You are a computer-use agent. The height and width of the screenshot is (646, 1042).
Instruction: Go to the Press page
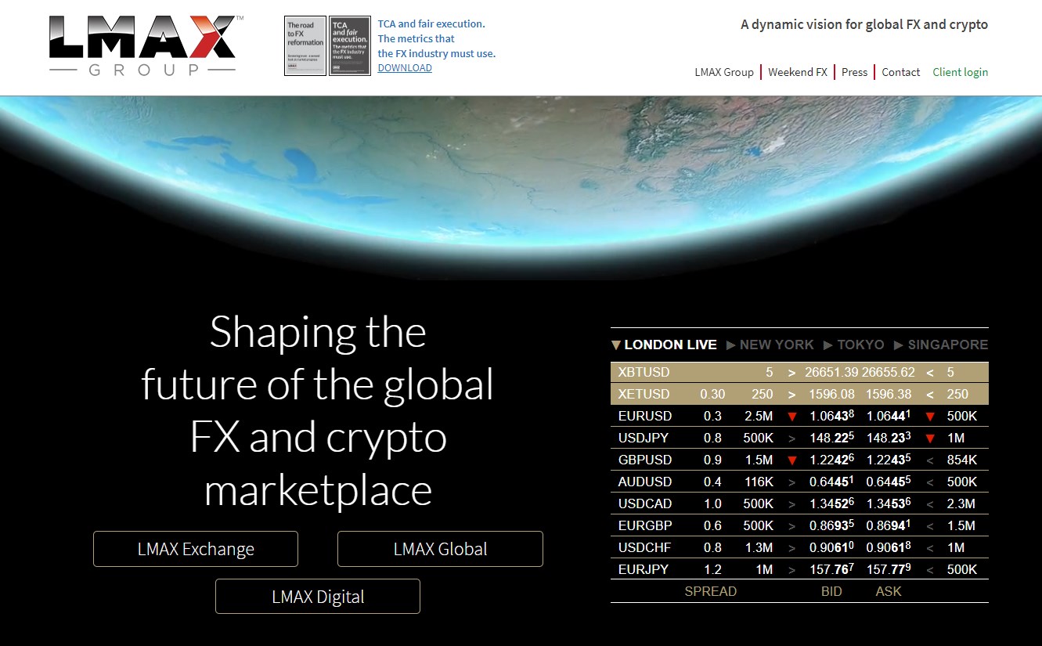854,72
